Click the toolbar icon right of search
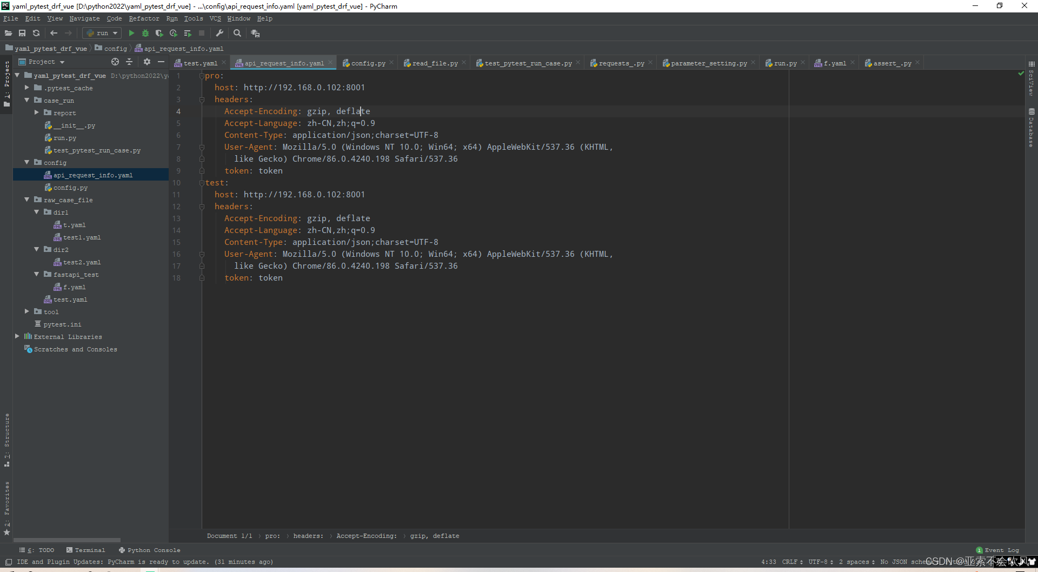The image size is (1038, 572). click(x=255, y=33)
